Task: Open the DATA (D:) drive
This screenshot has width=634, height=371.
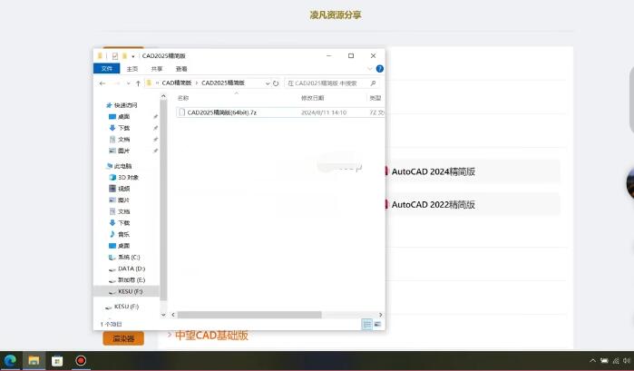Action: [132, 268]
